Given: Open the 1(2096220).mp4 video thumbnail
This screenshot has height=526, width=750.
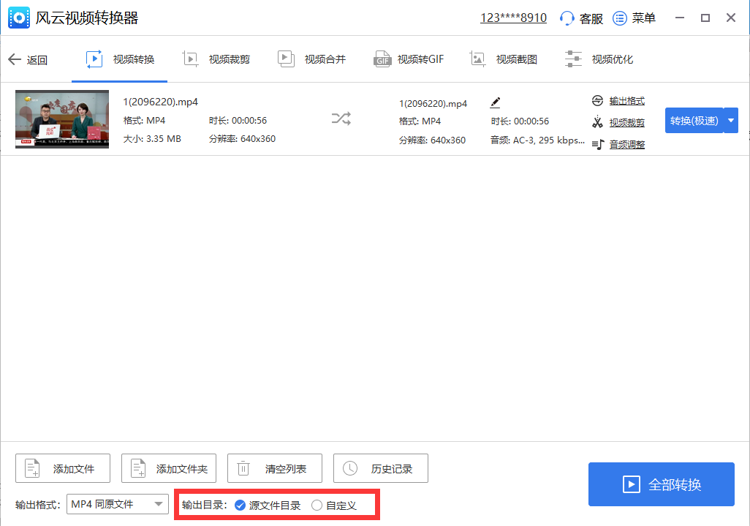Looking at the screenshot, I should (62, 119).
